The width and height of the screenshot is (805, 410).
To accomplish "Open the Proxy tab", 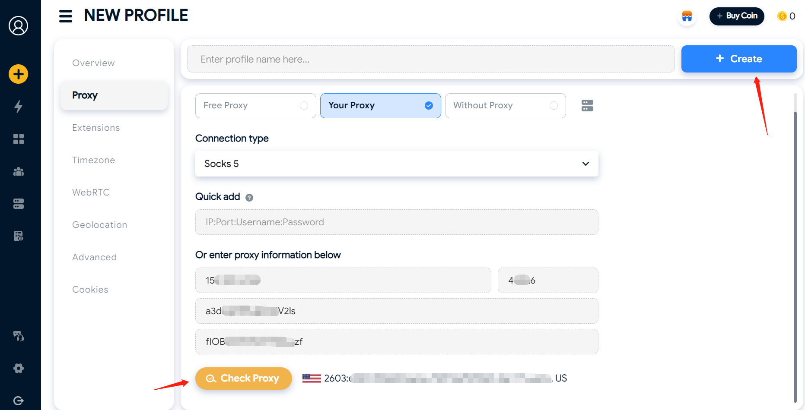I will coord(114,95).
